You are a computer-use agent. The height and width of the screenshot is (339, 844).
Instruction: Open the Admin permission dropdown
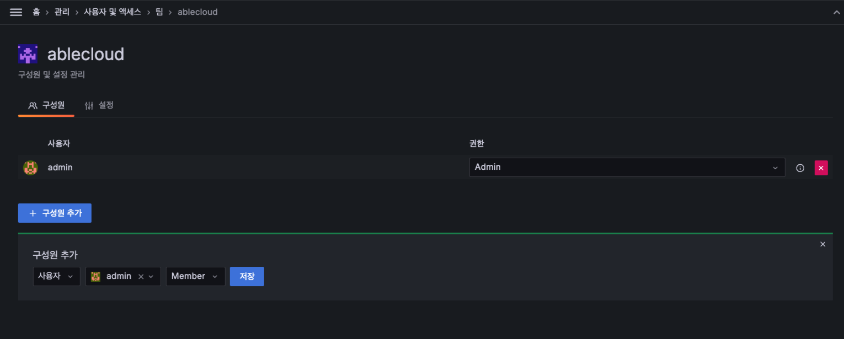coord(627,168)
